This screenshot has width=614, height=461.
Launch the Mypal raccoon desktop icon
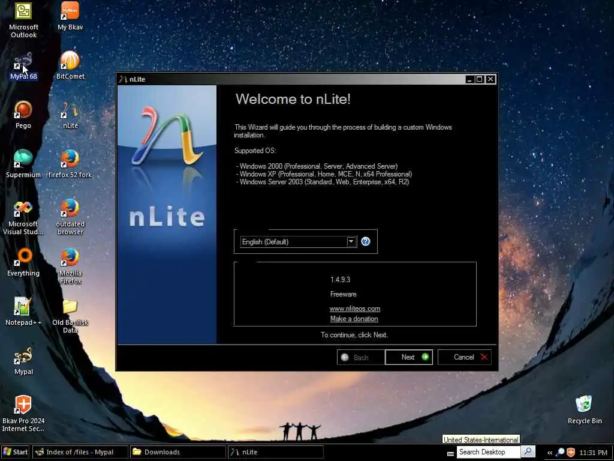(x=23, y=361)
